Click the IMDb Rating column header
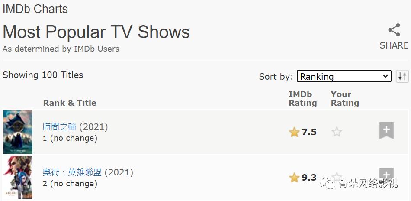411x201 pixels. (x=302, y=98)
